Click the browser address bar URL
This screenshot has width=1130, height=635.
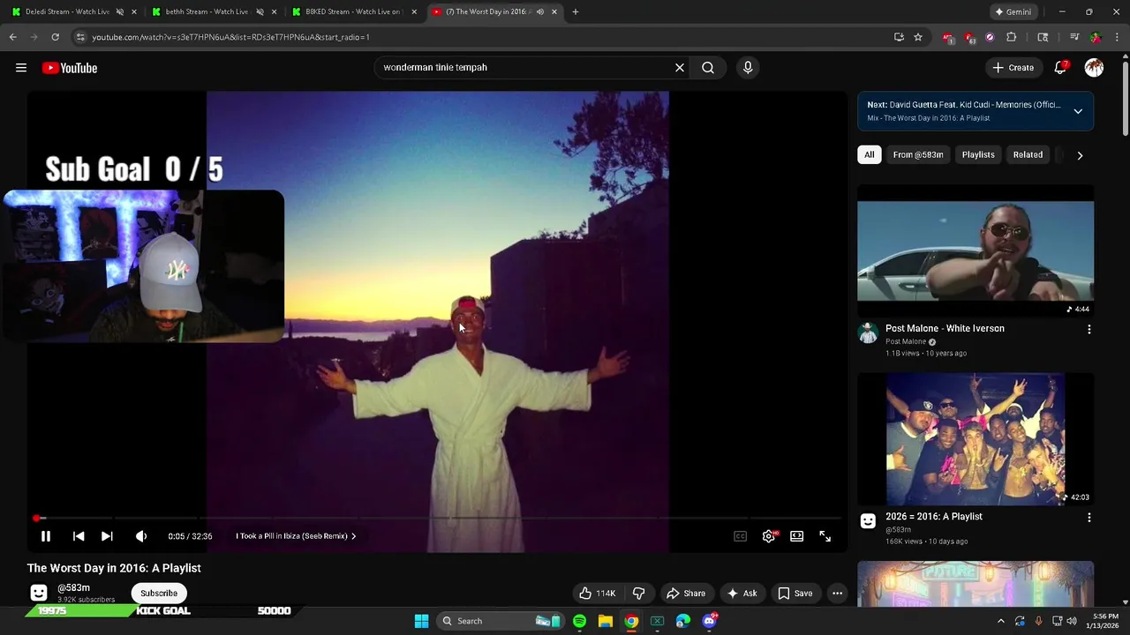tap(230, 37)
